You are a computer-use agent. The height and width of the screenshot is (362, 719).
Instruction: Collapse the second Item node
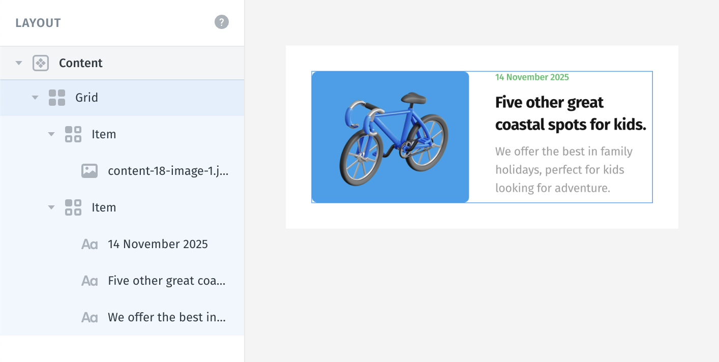click(51, 207)
